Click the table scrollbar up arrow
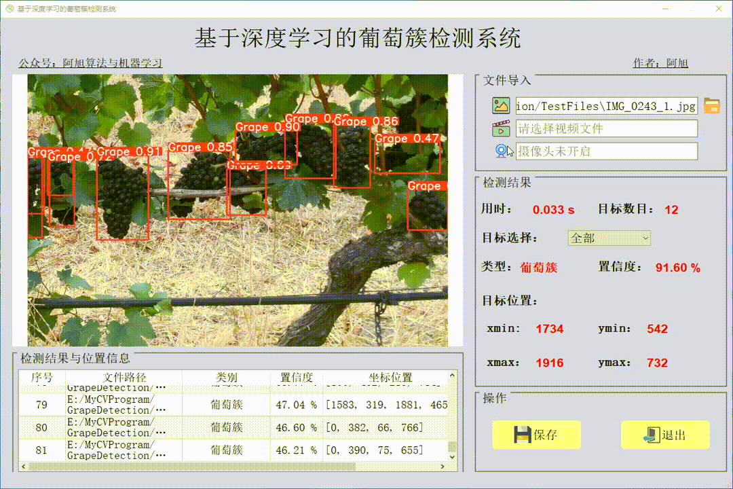The width and height of the screenshot is (733, 489). pos(452,376)
